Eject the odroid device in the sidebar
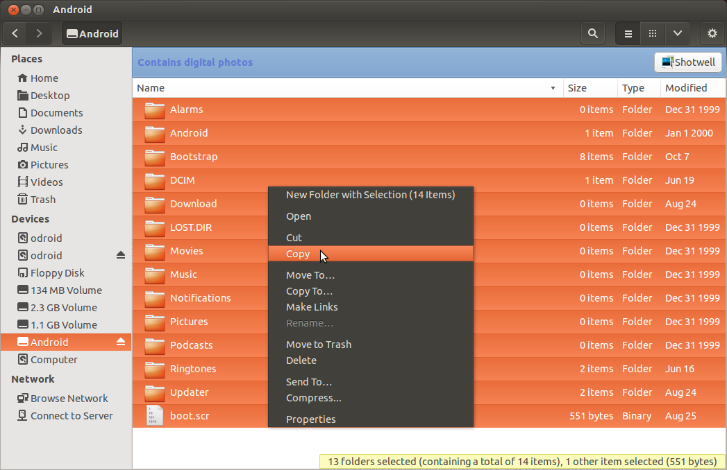 click(121, 255)
